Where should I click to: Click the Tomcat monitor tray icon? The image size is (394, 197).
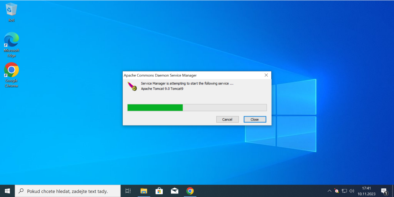point(337,191)
